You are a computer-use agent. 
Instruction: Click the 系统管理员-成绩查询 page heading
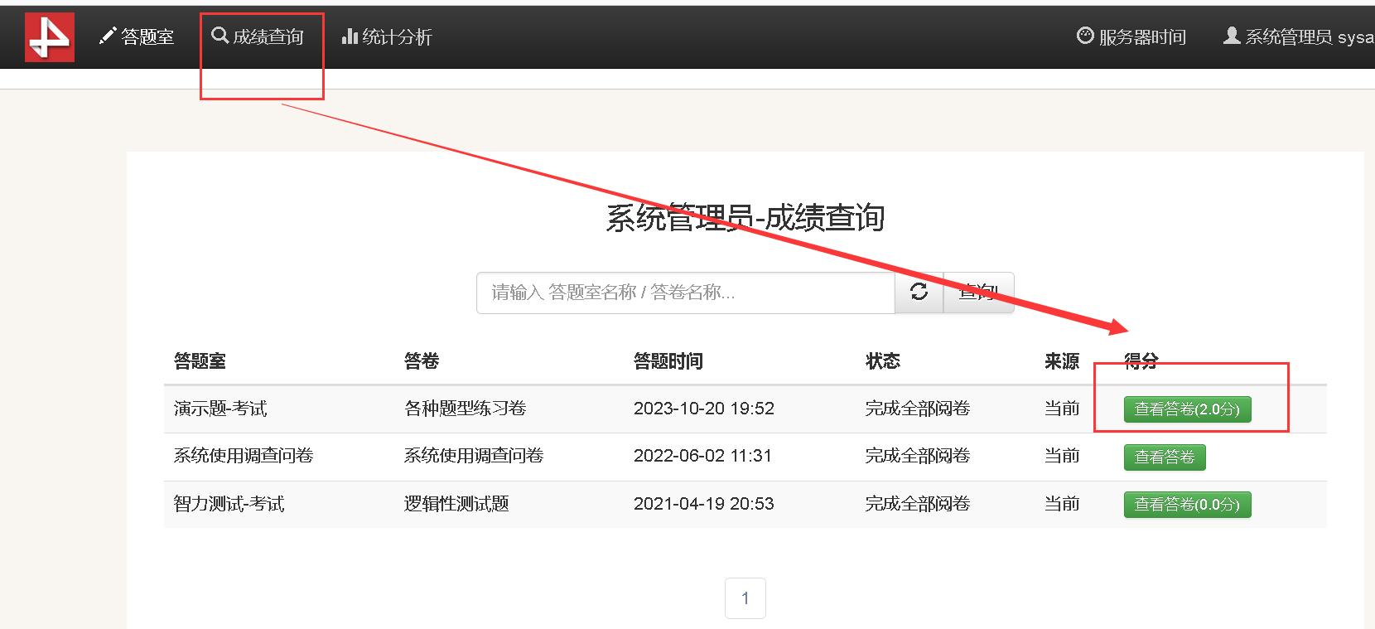tap(745, 218)
